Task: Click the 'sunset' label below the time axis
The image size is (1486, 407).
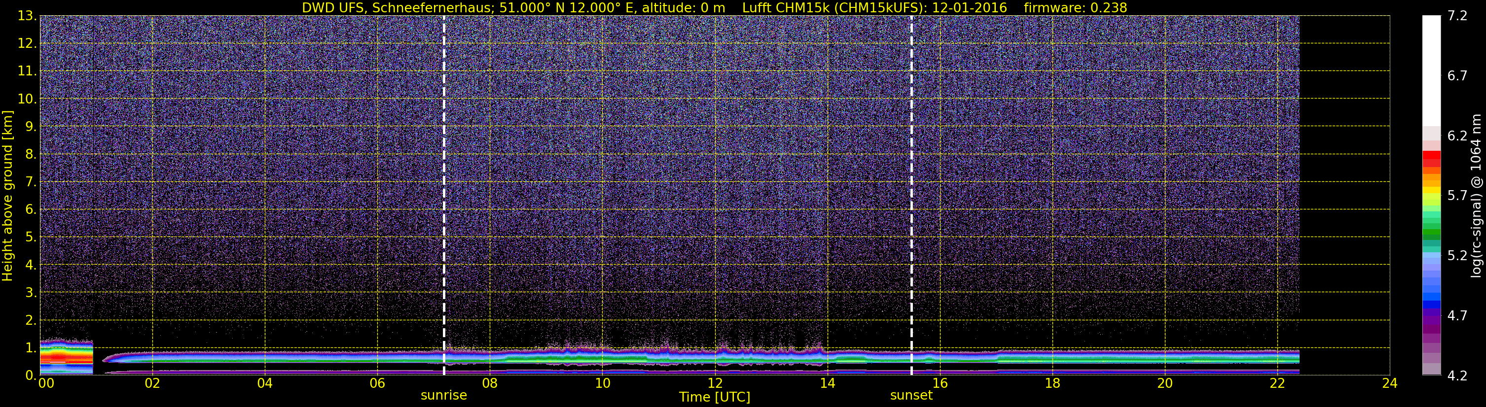Action: pyautogui.click(x=911, y=396)
